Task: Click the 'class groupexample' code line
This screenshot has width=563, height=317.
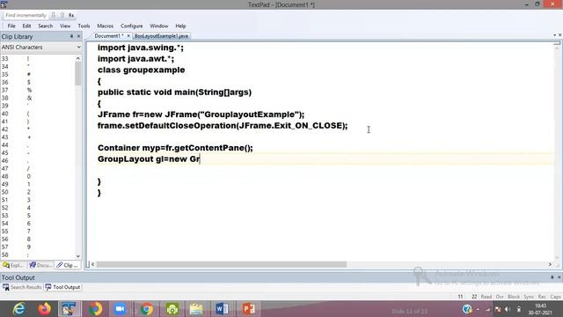Action: pos(141,70)
